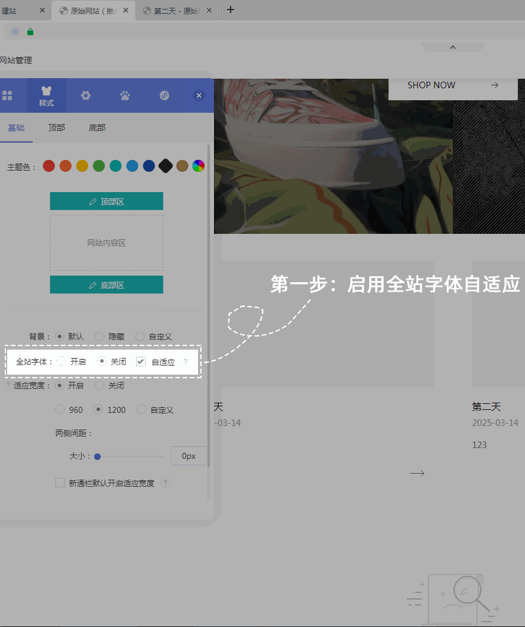525x627 pixels.
Task: Enable 新通栏默认开启适应宽度 checkbox
Action: point(60,483)
